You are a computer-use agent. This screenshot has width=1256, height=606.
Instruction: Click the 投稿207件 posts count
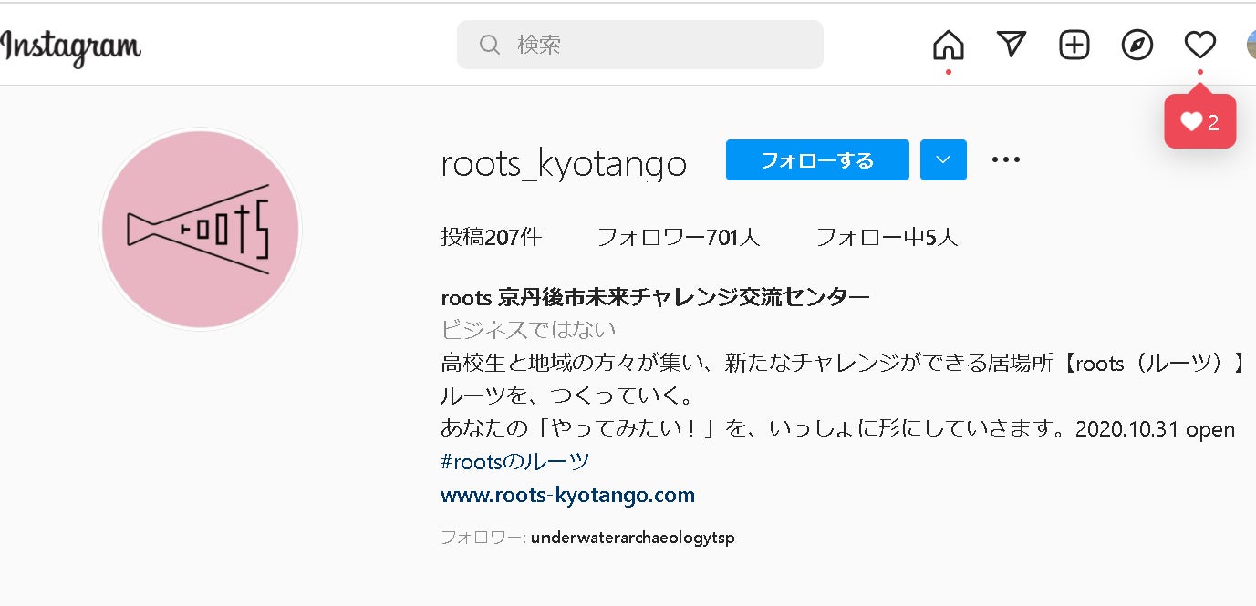[491, 238]
